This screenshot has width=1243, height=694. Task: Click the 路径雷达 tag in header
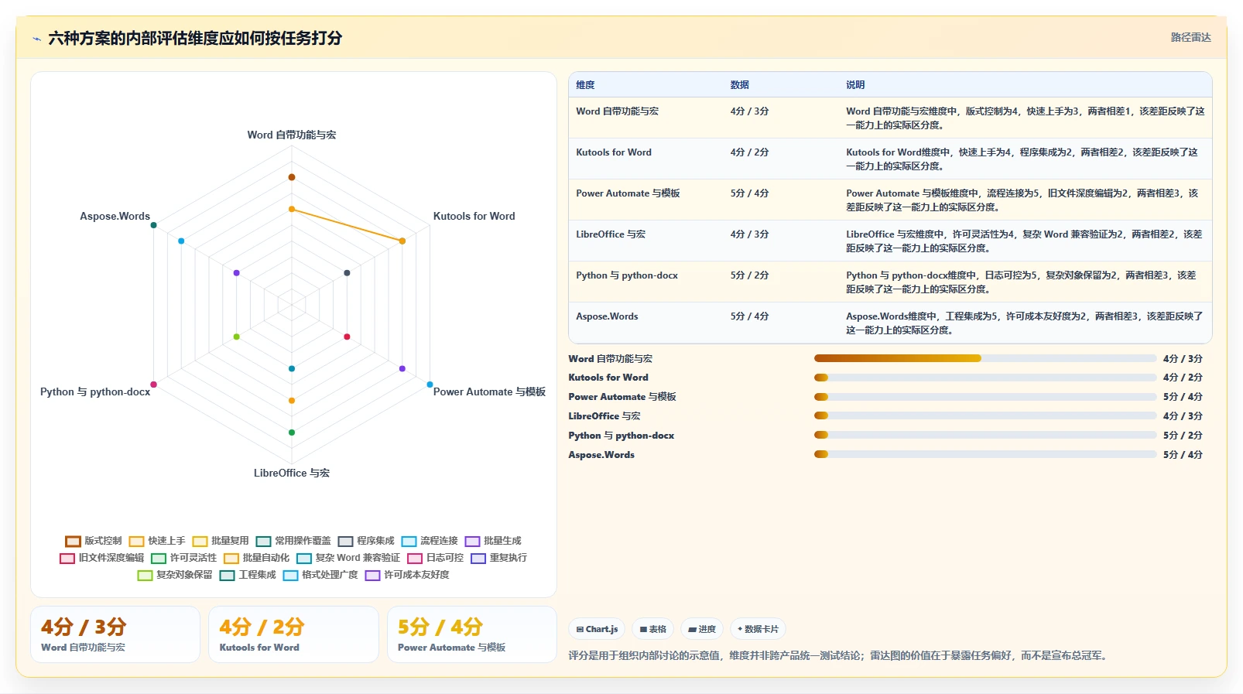(x=1190, y=37)
